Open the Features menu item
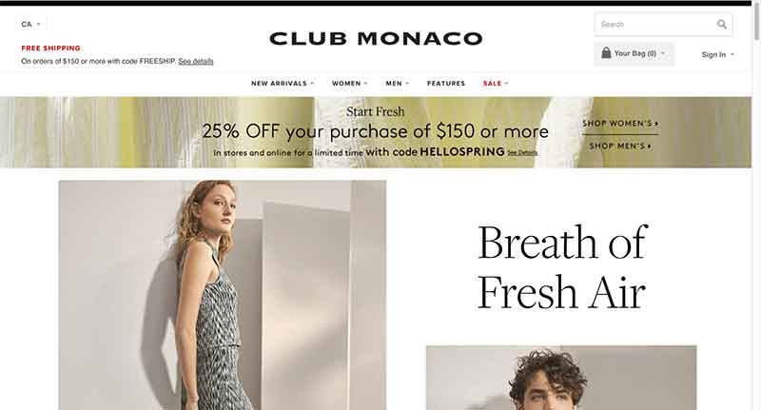Screen dimensions: 761x410 click(x=445, y=84)
